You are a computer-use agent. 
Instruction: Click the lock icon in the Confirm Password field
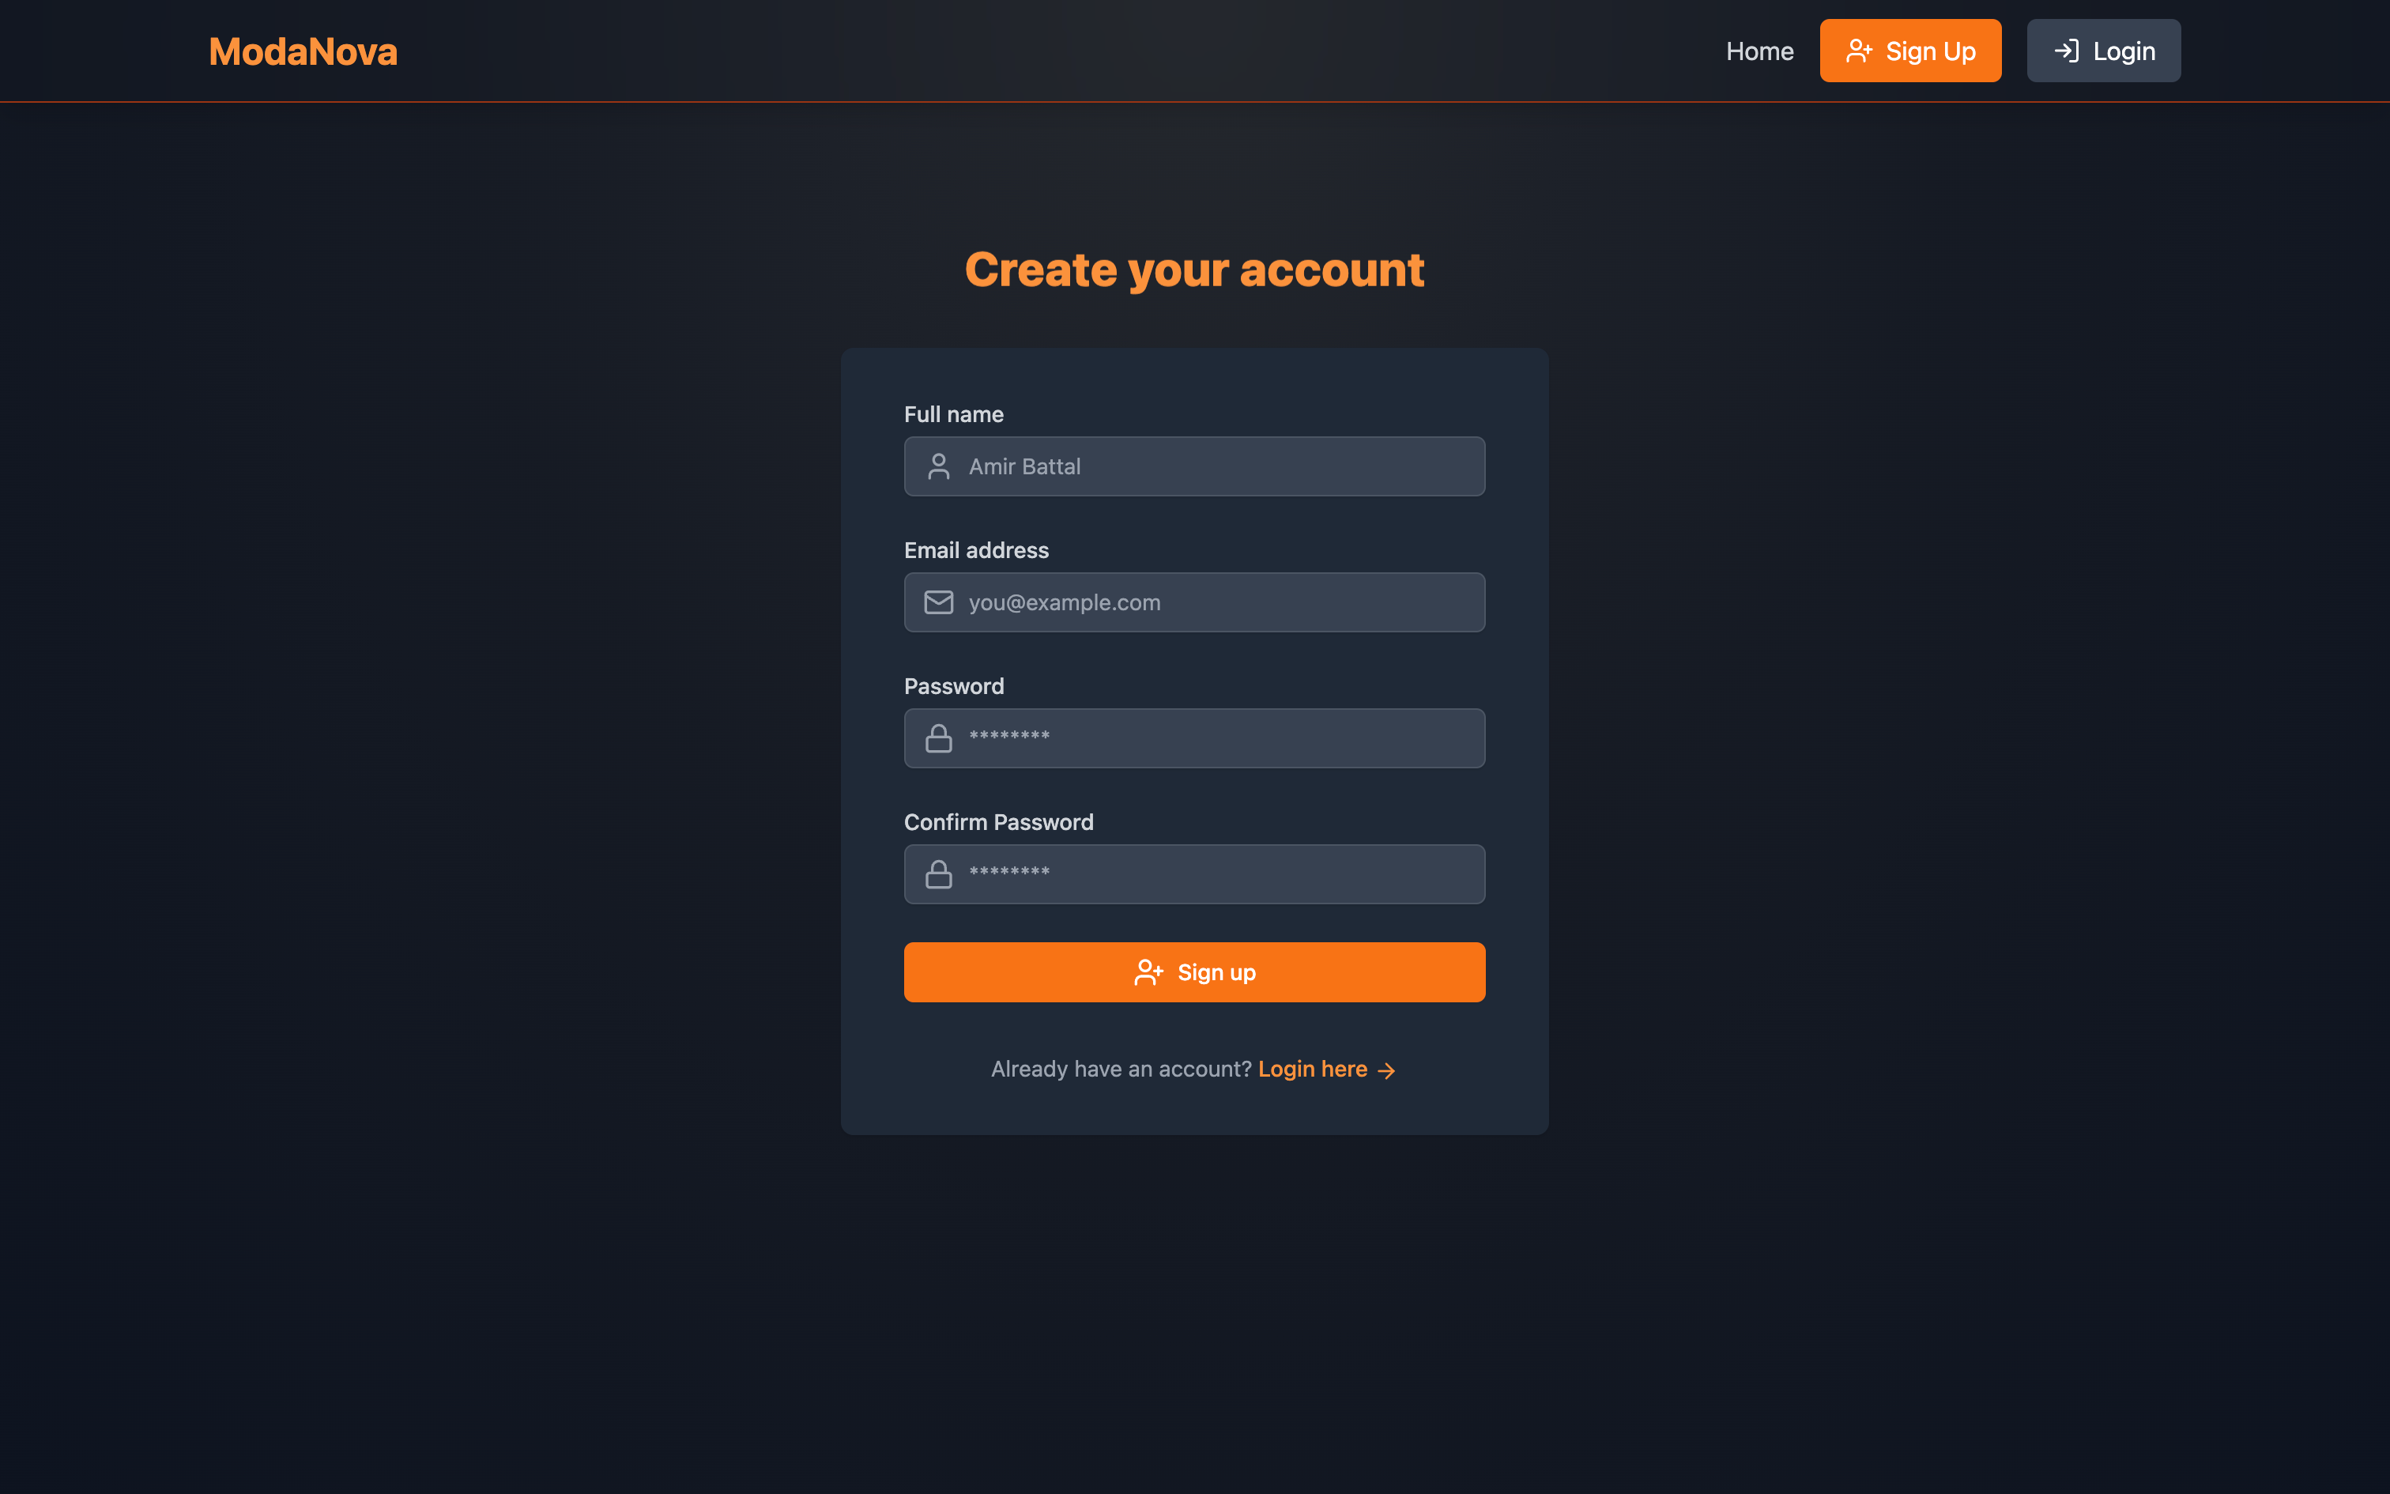(938, 873)
